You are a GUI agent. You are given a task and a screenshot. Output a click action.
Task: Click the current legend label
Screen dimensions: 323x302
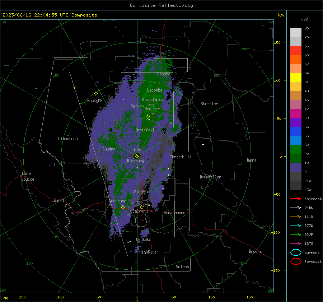pos(312,252)
